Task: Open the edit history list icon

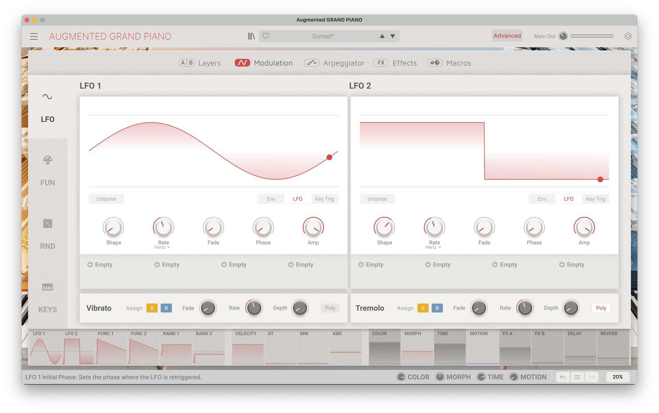Action: click(577, 377)
